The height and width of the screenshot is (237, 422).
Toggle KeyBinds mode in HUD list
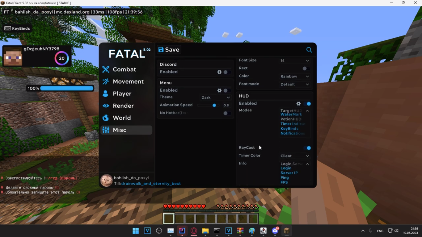tap(289, 129)
